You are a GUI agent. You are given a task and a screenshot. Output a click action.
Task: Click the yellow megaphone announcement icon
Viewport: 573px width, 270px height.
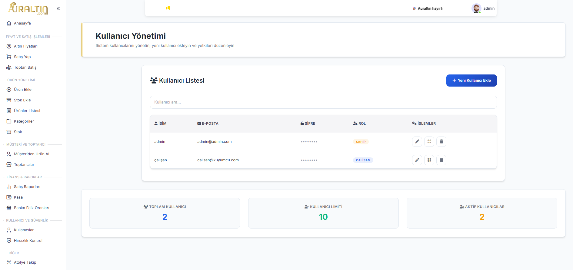pyautogui.click(x=168, y=8)
